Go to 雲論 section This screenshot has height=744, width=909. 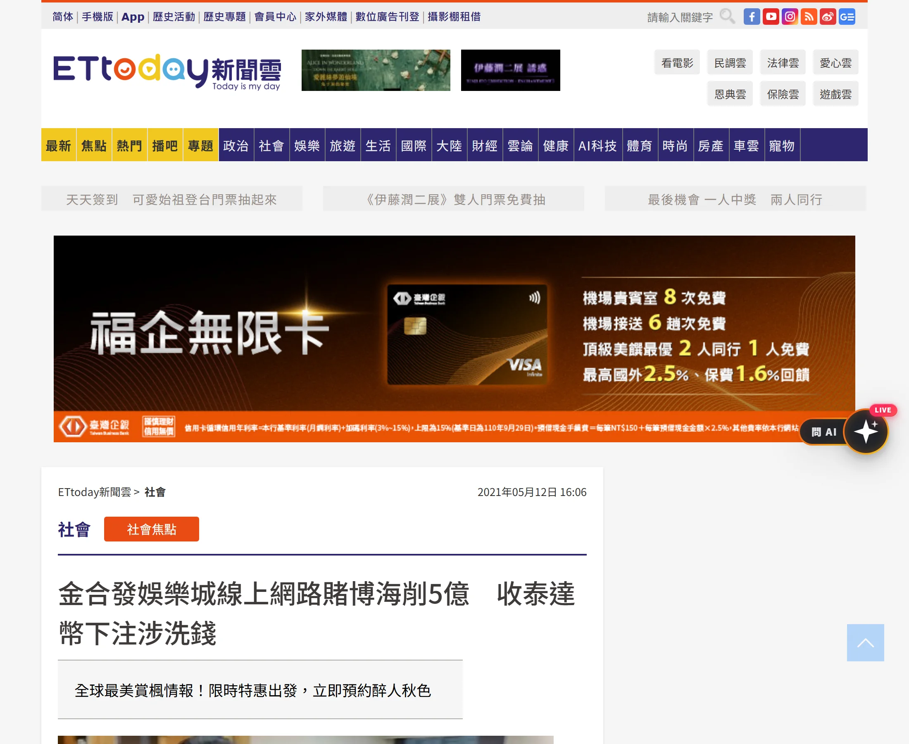point(521,145)
